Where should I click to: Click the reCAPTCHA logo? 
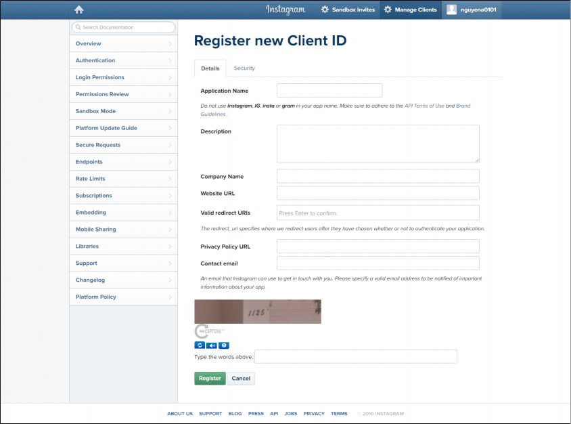pos(210,331)
